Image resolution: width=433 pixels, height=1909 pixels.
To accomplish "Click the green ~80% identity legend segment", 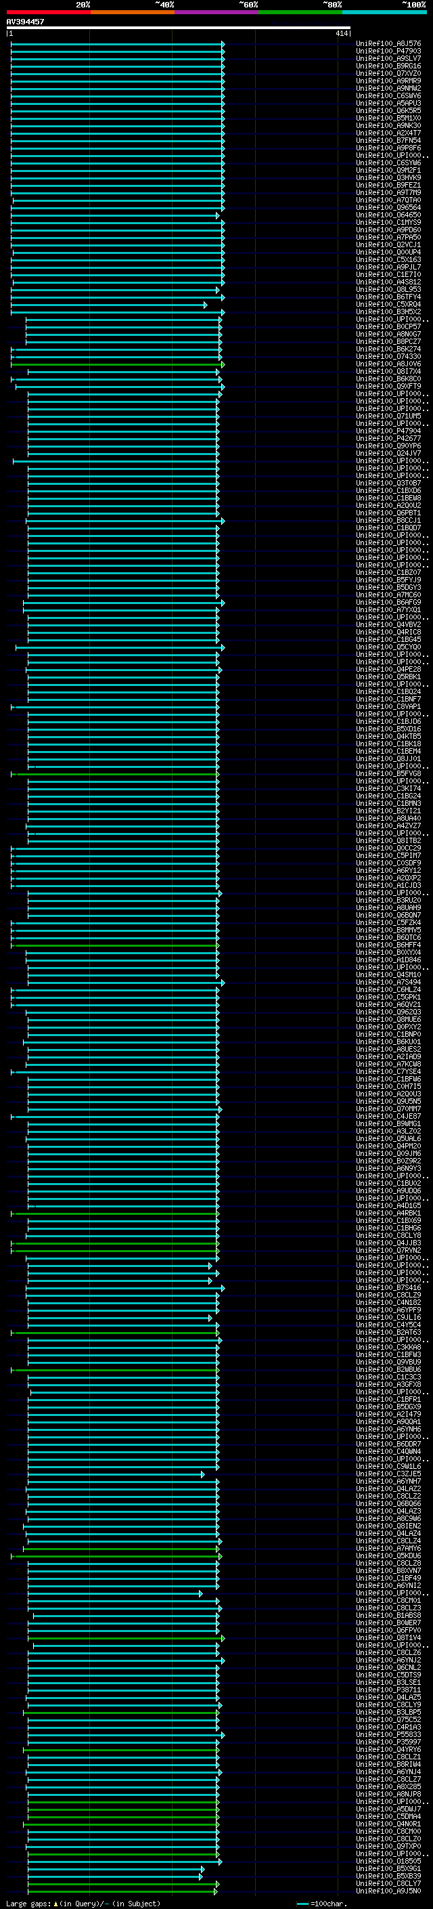I will click(x=300, y=12).
